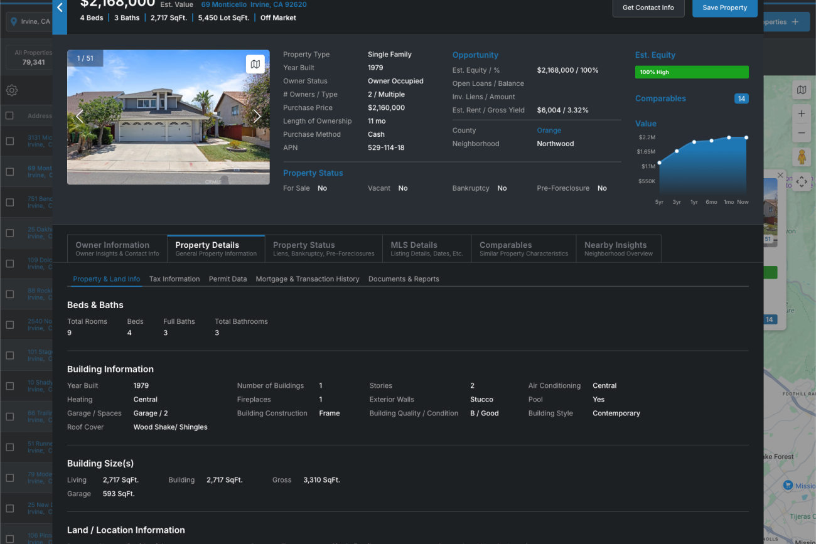816x544 pixels.
Task: Open the MLS Details tab
Action: (426, 248)
